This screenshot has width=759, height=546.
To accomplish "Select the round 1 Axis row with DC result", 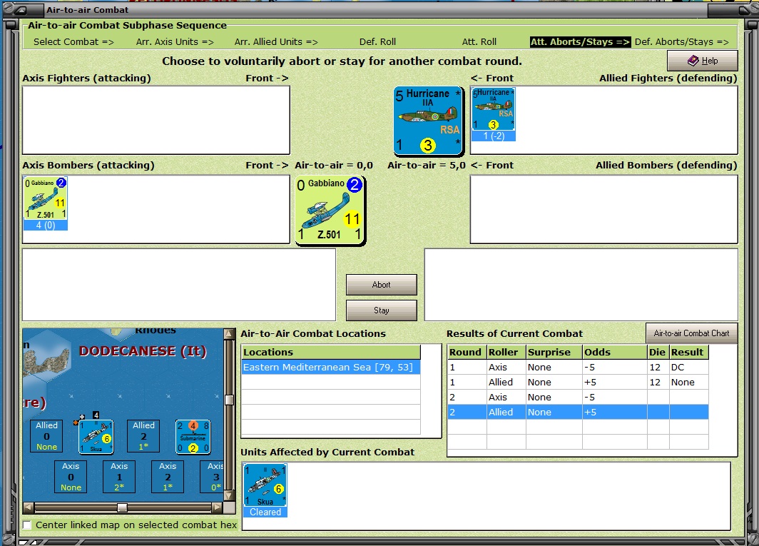I will (x=578, y=367).
